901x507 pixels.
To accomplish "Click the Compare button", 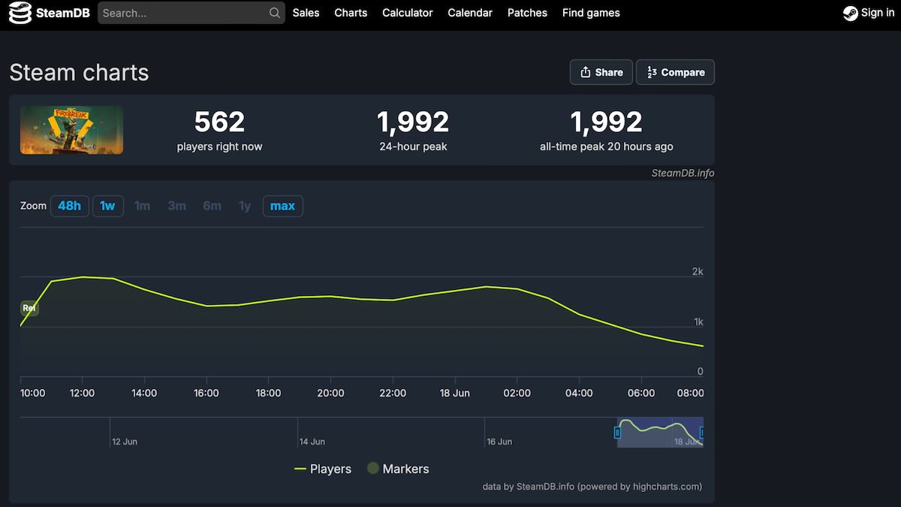I will tap(675, 72).
